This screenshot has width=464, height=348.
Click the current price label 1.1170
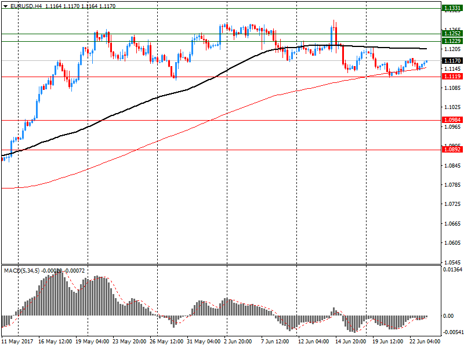pyautogui.click(x=452, y=61)
